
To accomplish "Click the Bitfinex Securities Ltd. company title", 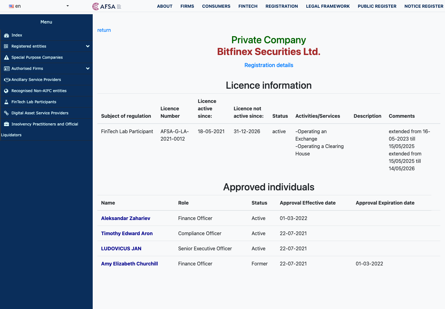I will (x=269, y=52).
